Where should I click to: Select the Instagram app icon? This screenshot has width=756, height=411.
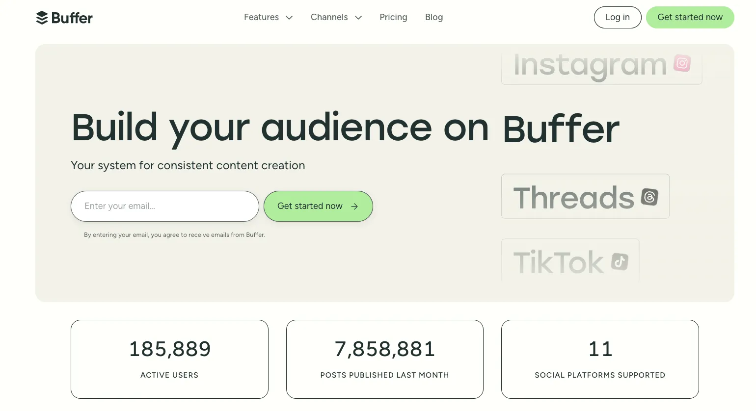(x=681, y=63)
